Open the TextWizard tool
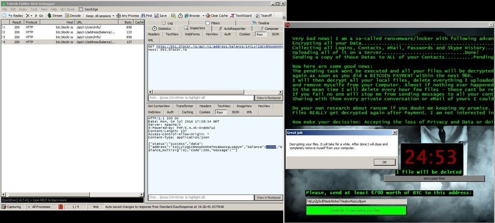The height and width of the screenshot is (223, 495). click(x=233, y=16)
